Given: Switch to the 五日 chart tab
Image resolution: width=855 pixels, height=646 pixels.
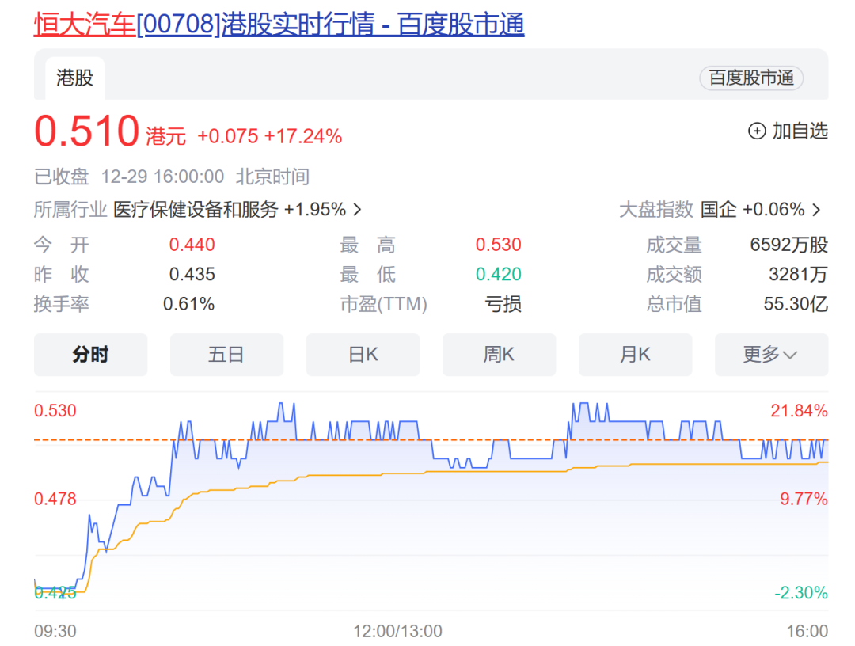Looking at the screenshot, I should 227,355.
